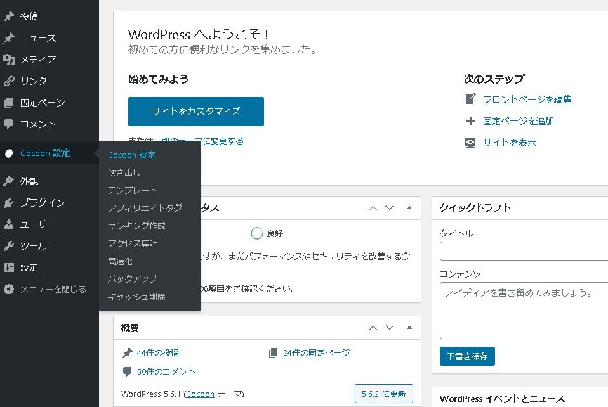The height and width of the screenshot is (407, 608).
Task: Click the user icon for ユーザー
Action: [9, 224]
